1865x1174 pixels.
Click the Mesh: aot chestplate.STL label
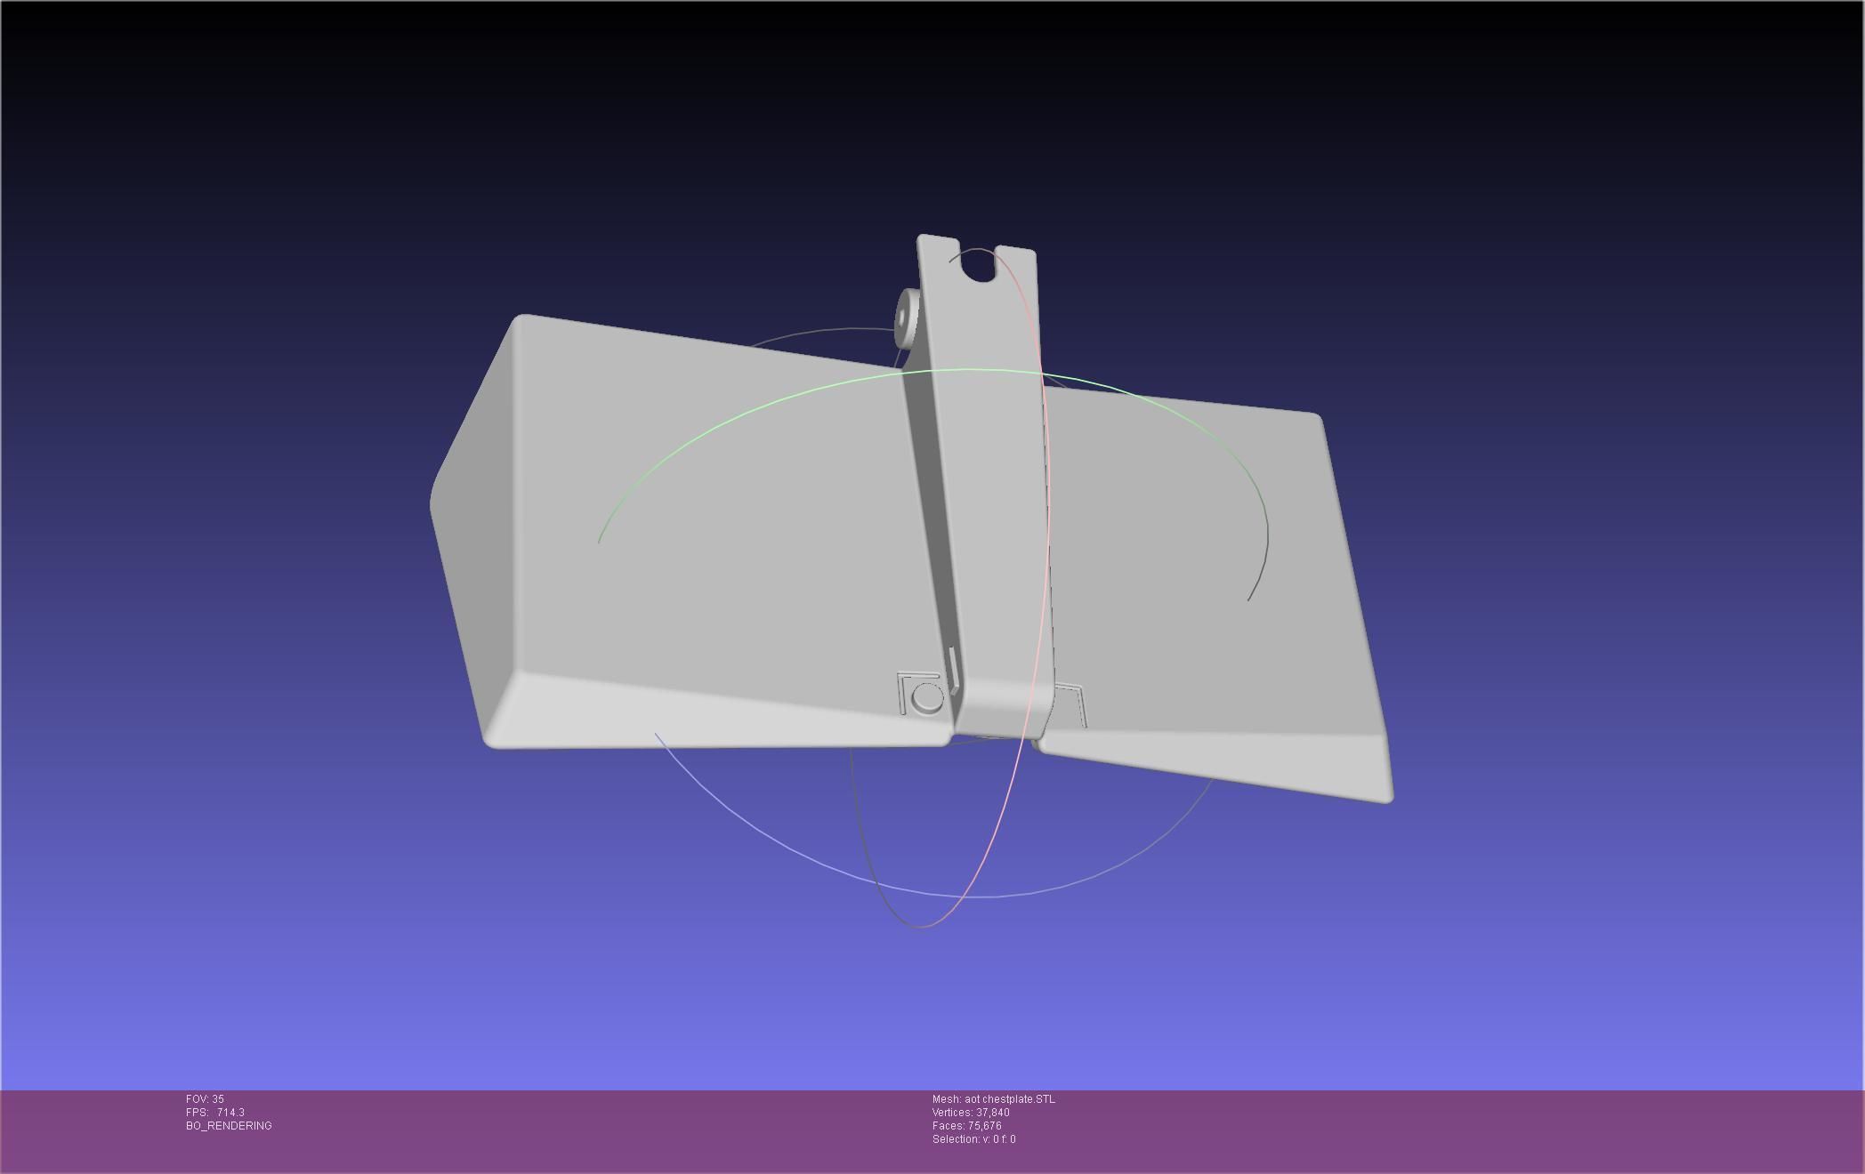[994, 1099]
